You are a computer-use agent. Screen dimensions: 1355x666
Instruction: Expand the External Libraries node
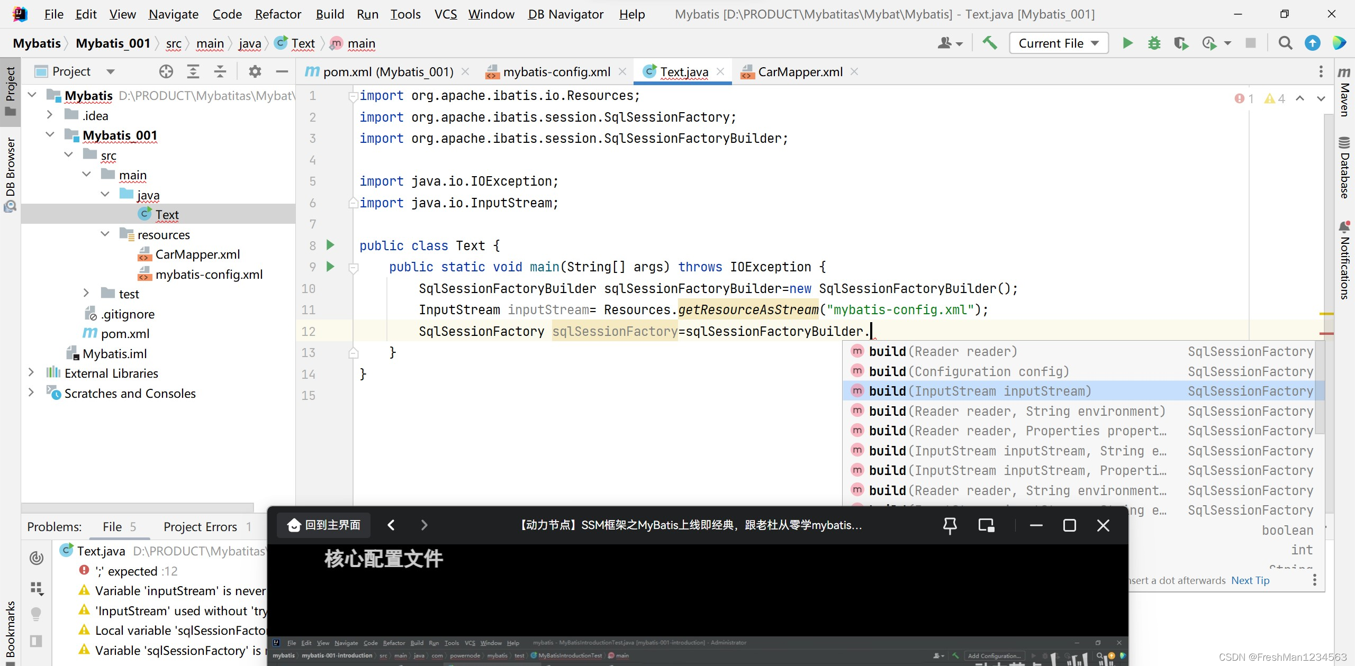31,373
